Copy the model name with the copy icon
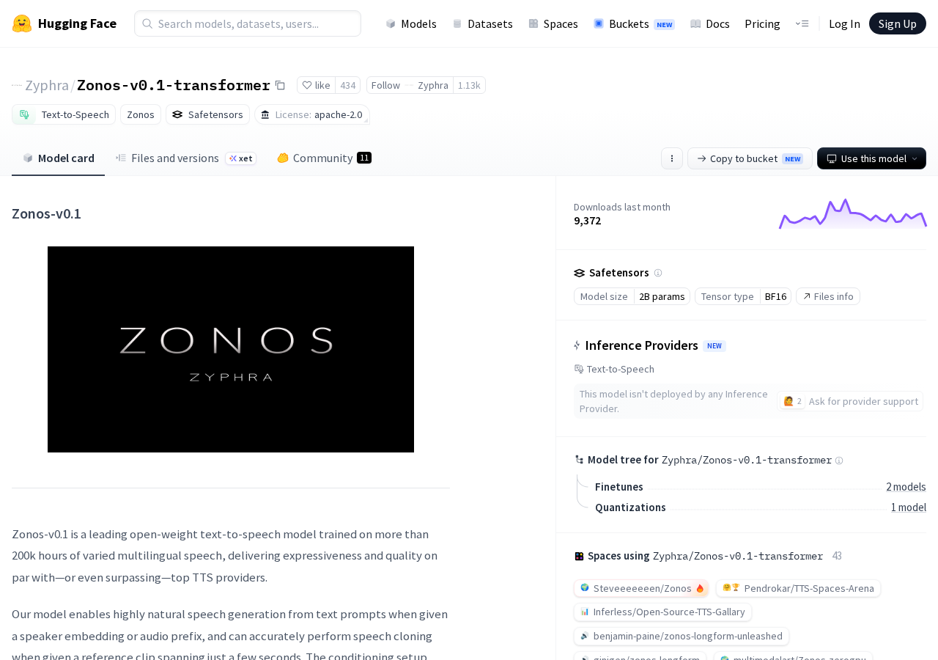938x660 pixels. (280, 85)
